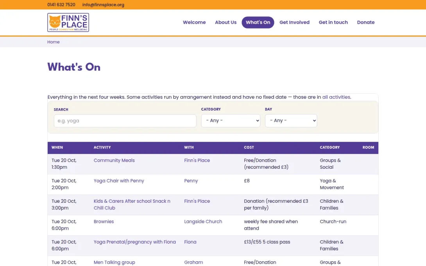Click Finn's Place in Community Meals row

[x=197, y=161]
